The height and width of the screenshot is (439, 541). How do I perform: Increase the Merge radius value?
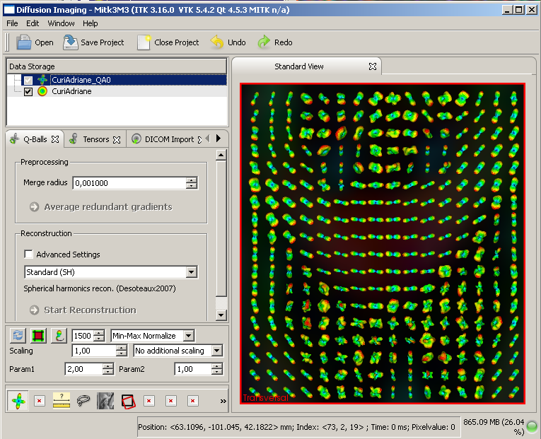(192, 180)
